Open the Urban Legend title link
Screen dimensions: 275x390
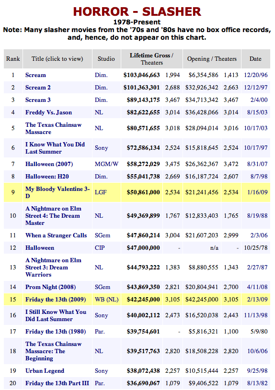(45, 371)
